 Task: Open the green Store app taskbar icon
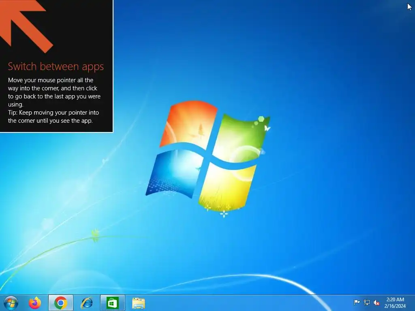(x=113, y=303)
